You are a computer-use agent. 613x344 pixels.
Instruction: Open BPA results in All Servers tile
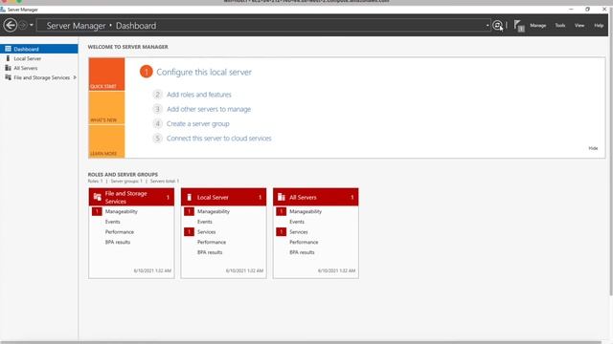pos(302,252)
